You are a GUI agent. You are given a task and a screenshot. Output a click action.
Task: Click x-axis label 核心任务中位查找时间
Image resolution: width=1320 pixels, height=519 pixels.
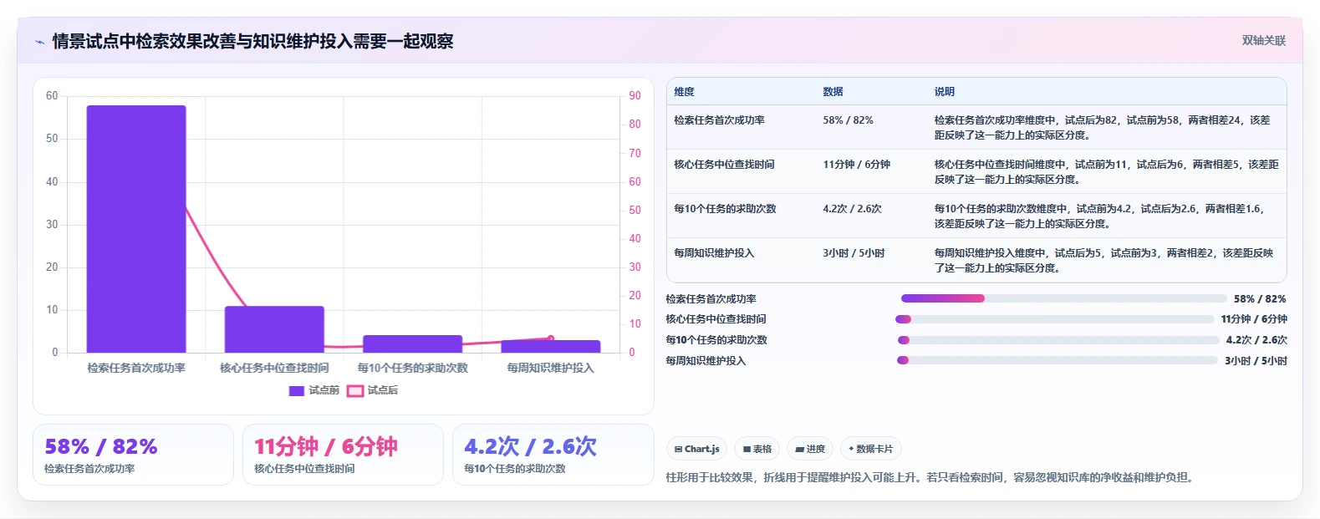pyautogui.click(x=274, y=368)
